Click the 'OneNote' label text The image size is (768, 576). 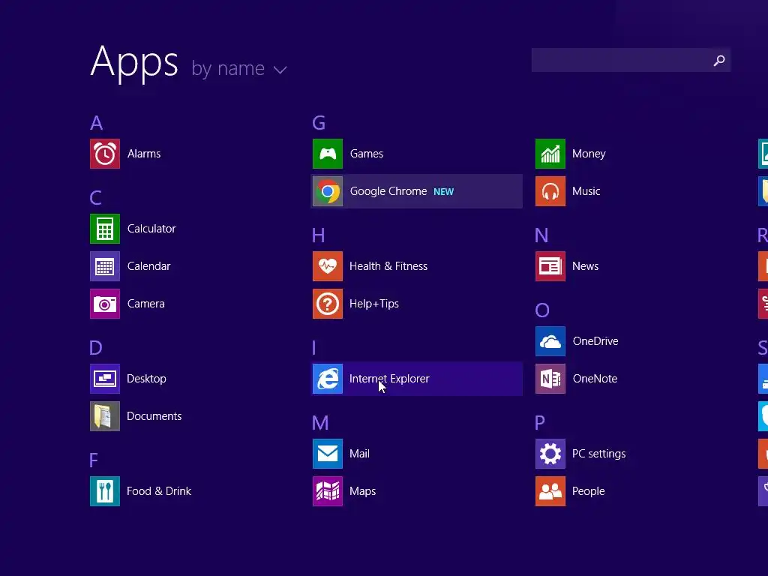(595, 379)
